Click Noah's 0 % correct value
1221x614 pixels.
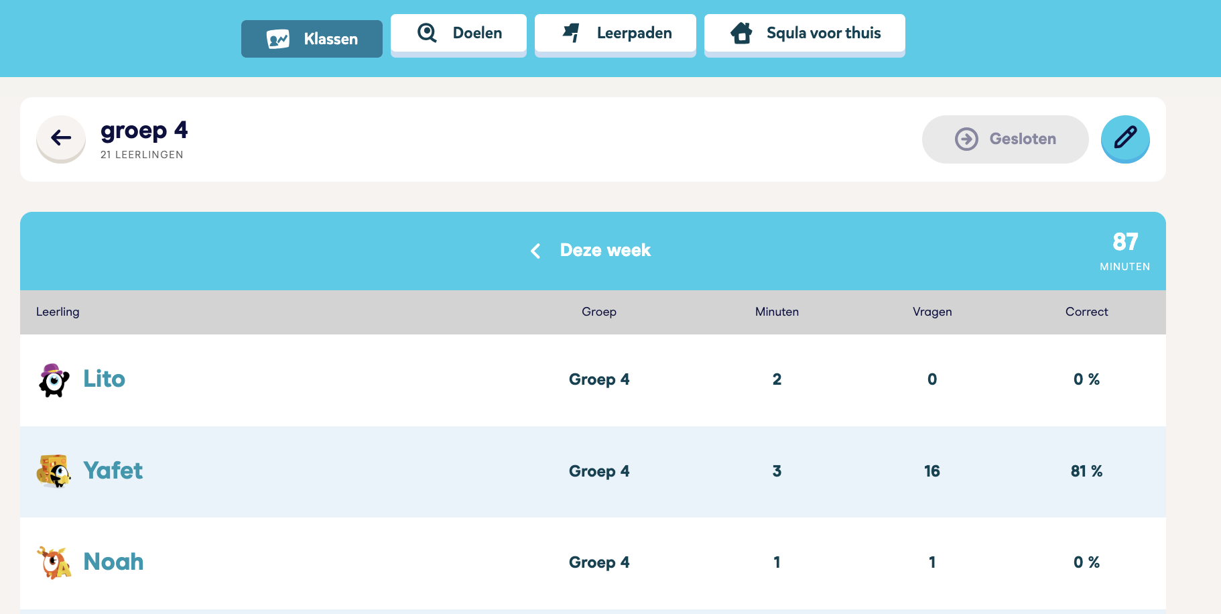pos(1086,562)
